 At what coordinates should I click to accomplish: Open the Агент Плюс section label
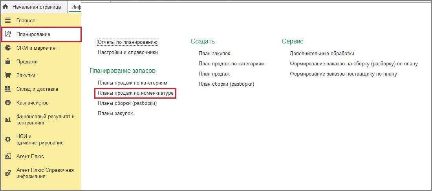tap(30, 157)
